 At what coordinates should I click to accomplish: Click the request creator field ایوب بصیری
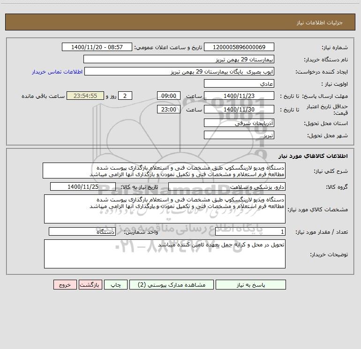click(x=179, y=72)
